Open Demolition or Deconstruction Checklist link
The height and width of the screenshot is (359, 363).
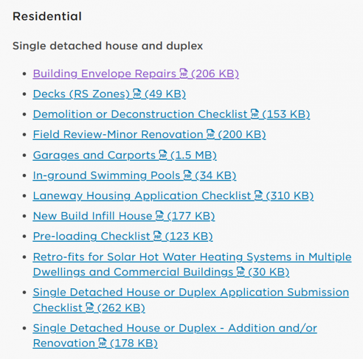pos(140,114)
